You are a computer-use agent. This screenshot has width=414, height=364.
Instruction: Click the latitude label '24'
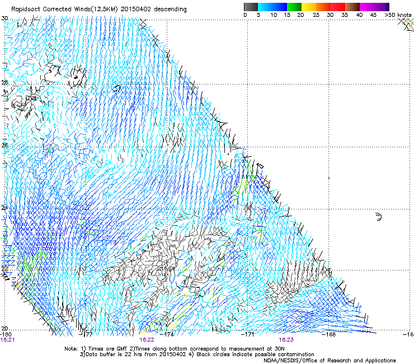pyautogui.click(x=4, y=208)
